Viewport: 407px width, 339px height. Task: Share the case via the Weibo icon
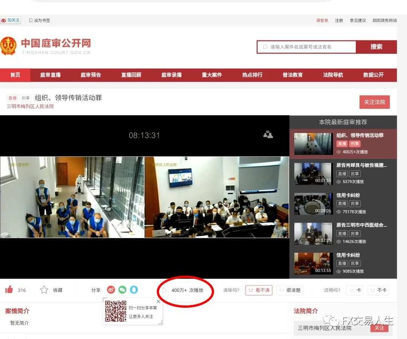(111, 290)
